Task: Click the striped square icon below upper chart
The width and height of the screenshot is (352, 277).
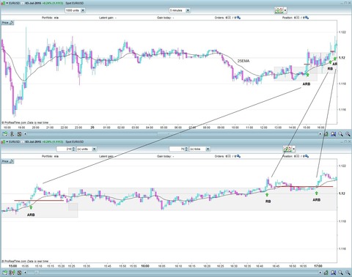Action: 19,134
